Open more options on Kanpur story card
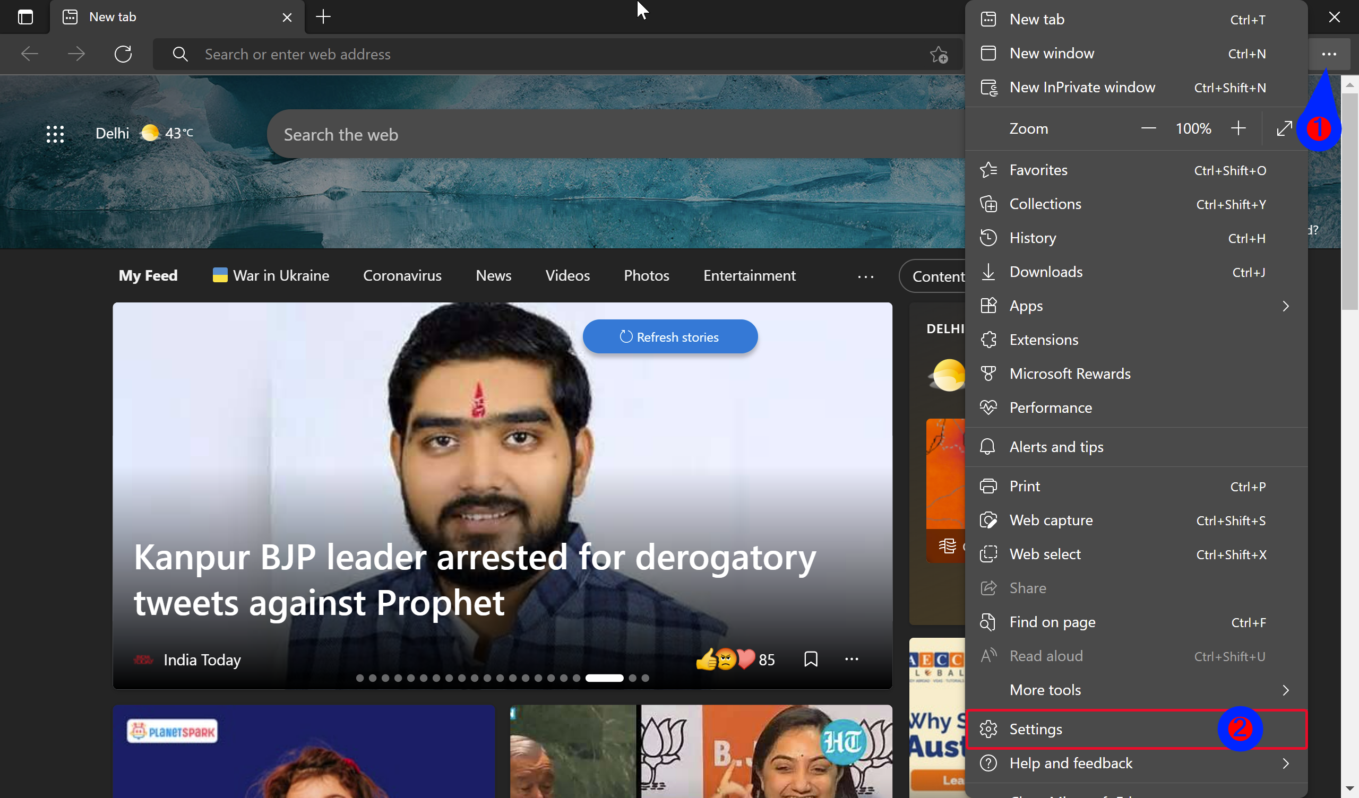 point(851,659)
